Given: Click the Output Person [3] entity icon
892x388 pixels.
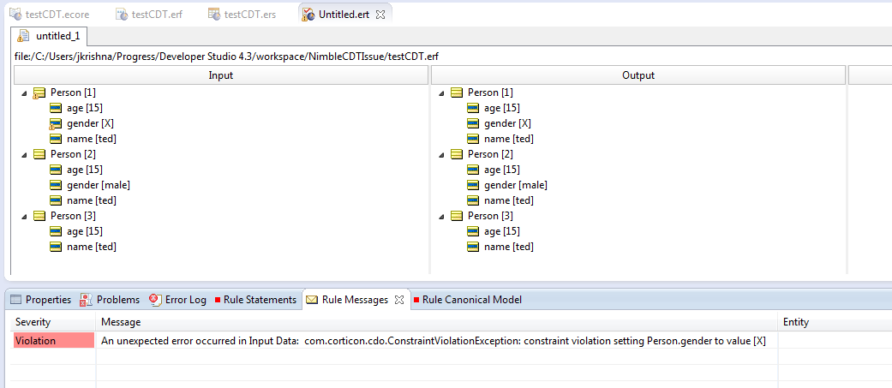Looking at the screenshot, I should 456,216.
